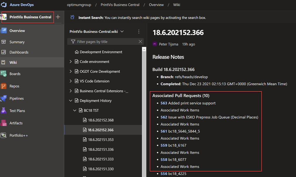
Task: Click the Azure DevOps logo icon
Action: [4, 5]
